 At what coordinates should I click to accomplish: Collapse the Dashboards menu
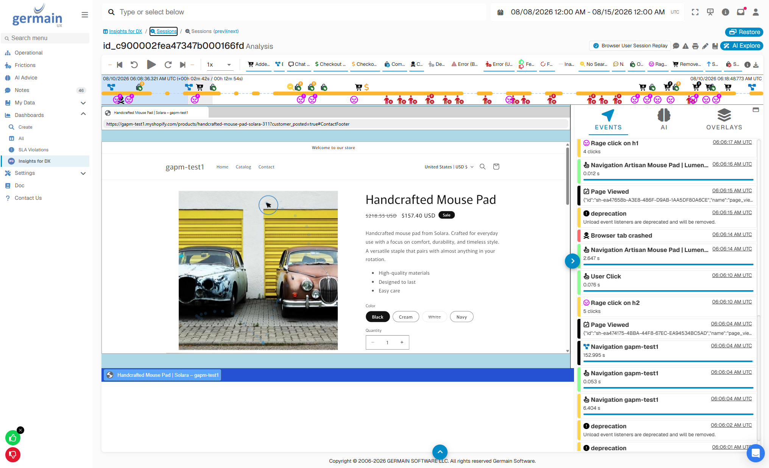83,114
